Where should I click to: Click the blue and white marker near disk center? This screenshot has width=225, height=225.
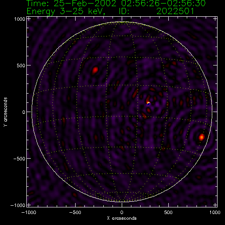(149, 103)
